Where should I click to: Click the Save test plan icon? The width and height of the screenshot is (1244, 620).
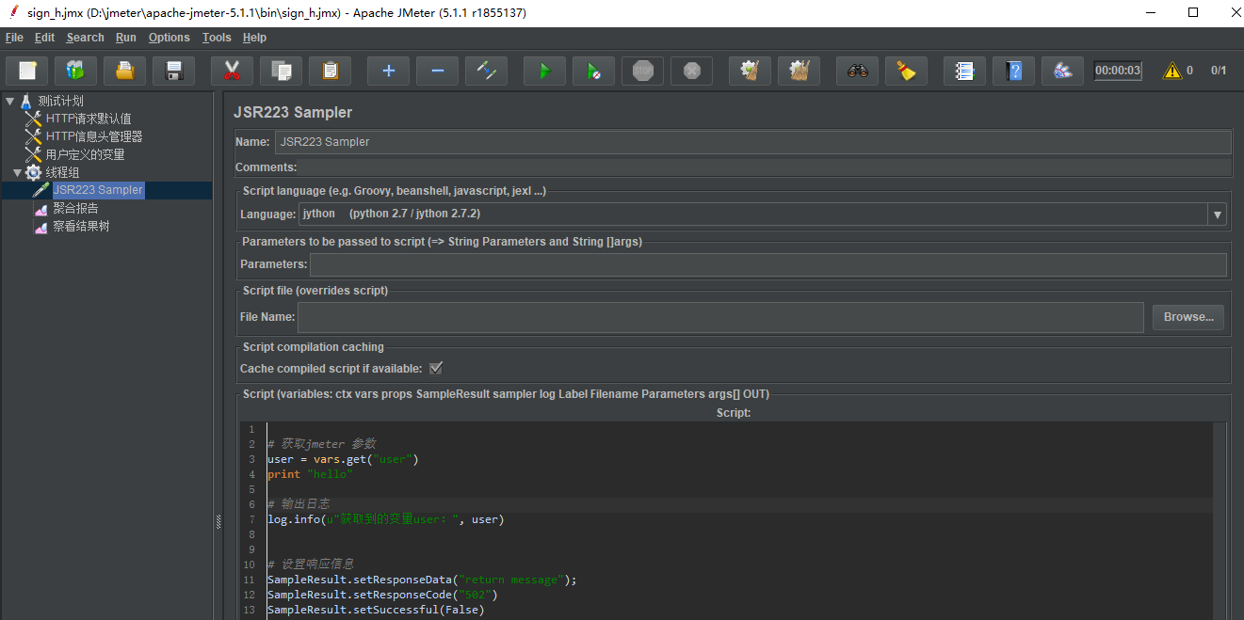click(173, 71)
